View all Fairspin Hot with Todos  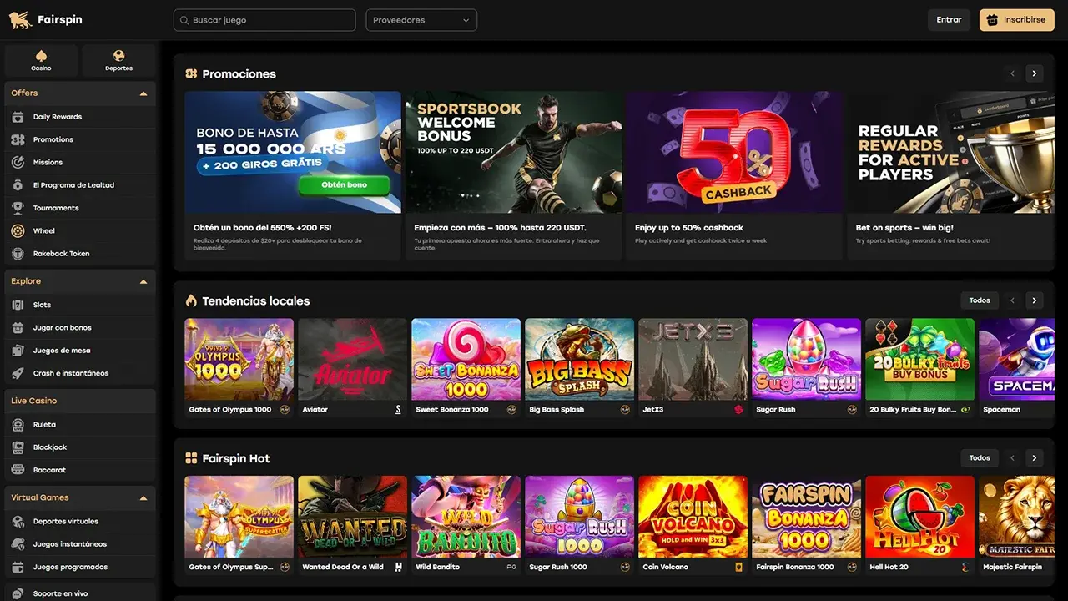pyautogui.click(x=980, y=458)
